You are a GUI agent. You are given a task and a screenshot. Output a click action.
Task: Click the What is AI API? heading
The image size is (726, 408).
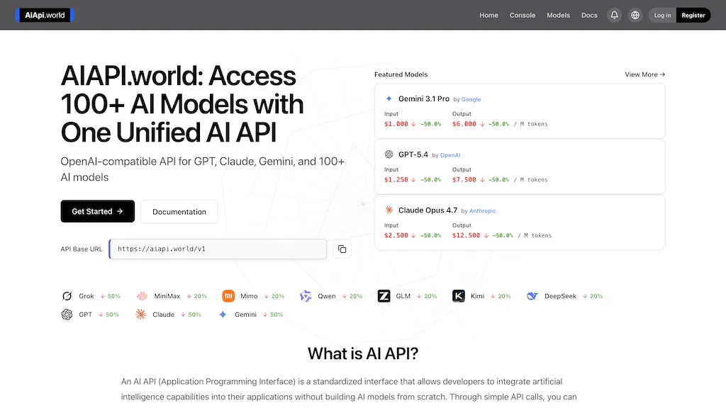point(363,353)
